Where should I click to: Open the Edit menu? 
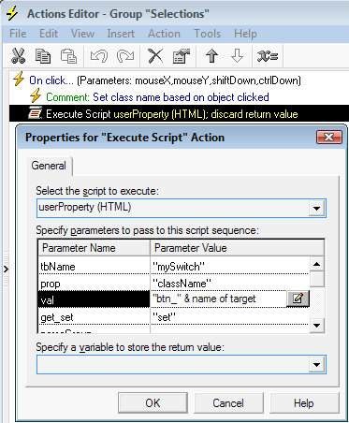49,34
